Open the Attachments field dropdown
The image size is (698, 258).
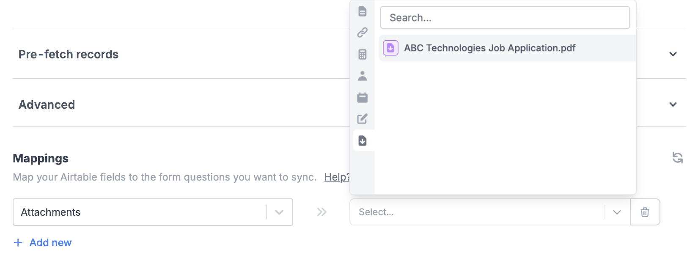[x=279, y=212]
